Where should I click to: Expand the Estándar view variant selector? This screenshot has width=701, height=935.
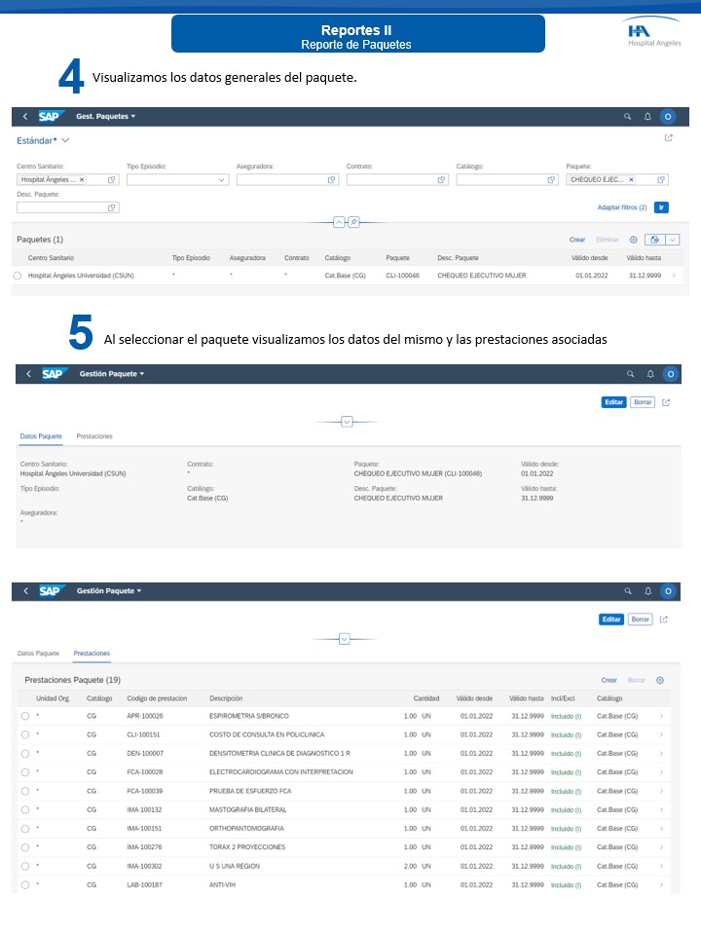pos(65,141)
